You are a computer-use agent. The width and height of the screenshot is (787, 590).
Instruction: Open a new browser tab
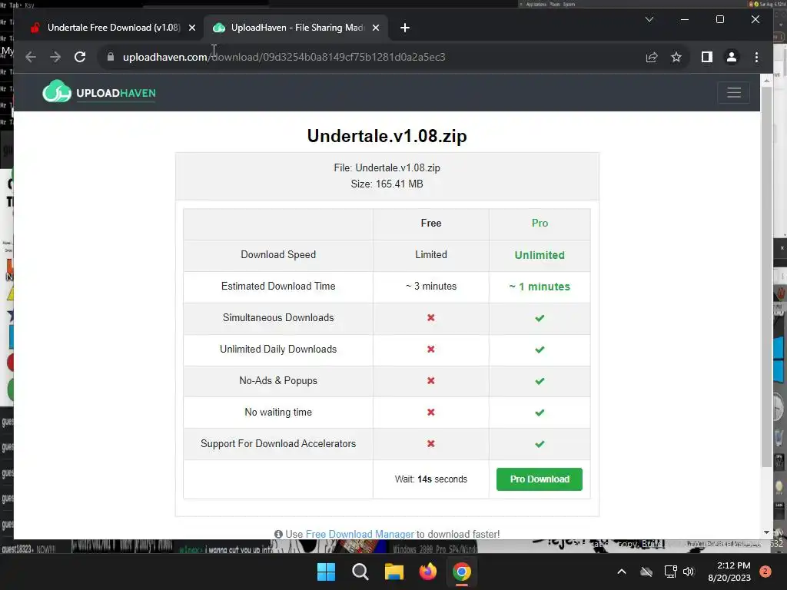[x=404, y=28]
